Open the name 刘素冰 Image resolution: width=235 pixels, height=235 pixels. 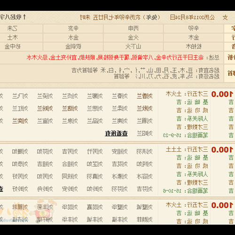coord(120,177)
